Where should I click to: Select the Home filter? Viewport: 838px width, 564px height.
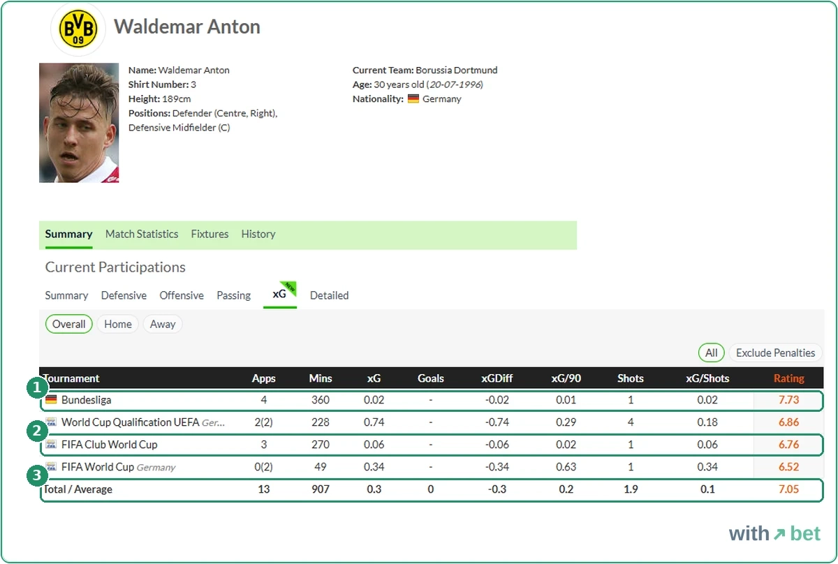118,324
